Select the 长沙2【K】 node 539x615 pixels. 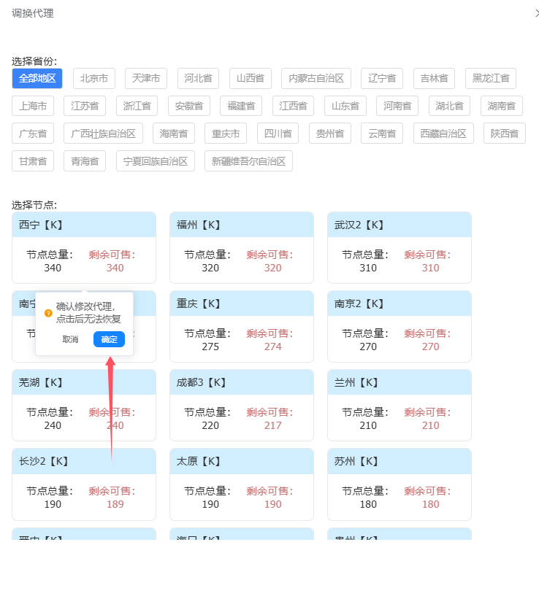coord(84,484)
